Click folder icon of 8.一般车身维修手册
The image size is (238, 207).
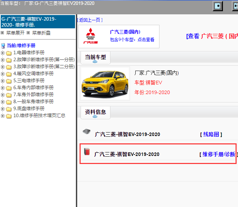[9, 102]
